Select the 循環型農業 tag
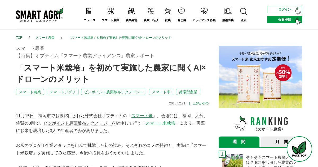Image resolution: width=318 pixels, height=167 pixels. pyautogui.click(x=188, y=92)
